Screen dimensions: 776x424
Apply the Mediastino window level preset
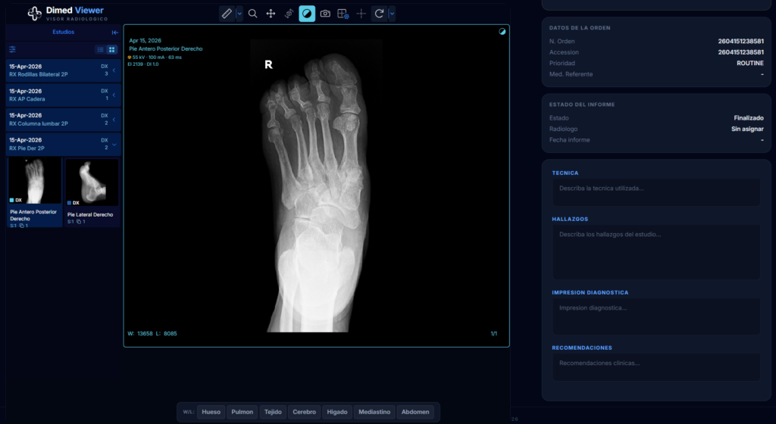point(374,412)
